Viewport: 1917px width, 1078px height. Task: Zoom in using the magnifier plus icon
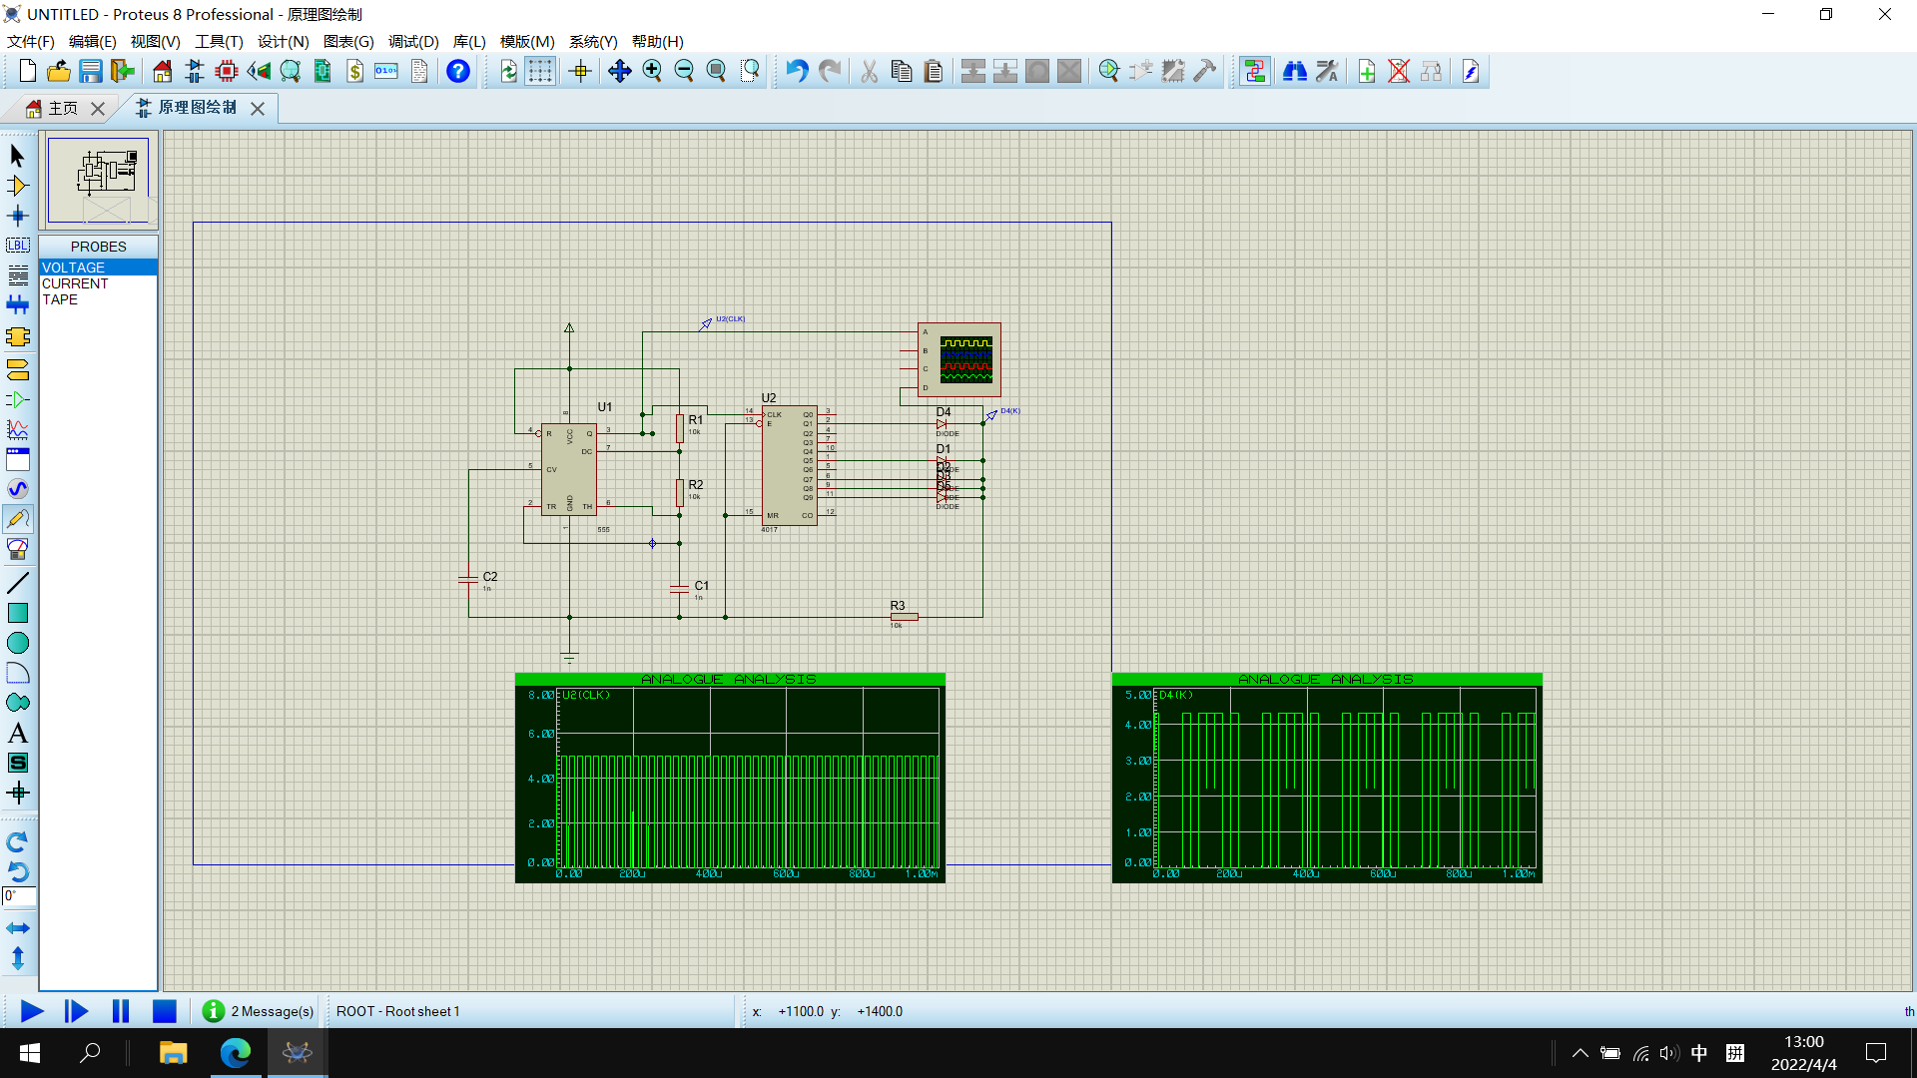point(652,71)
